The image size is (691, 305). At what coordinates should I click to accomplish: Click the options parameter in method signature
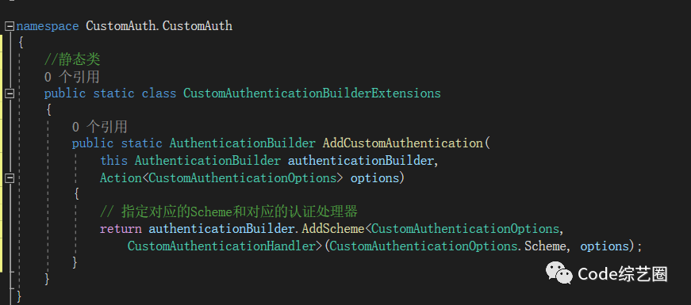point(374,179)
